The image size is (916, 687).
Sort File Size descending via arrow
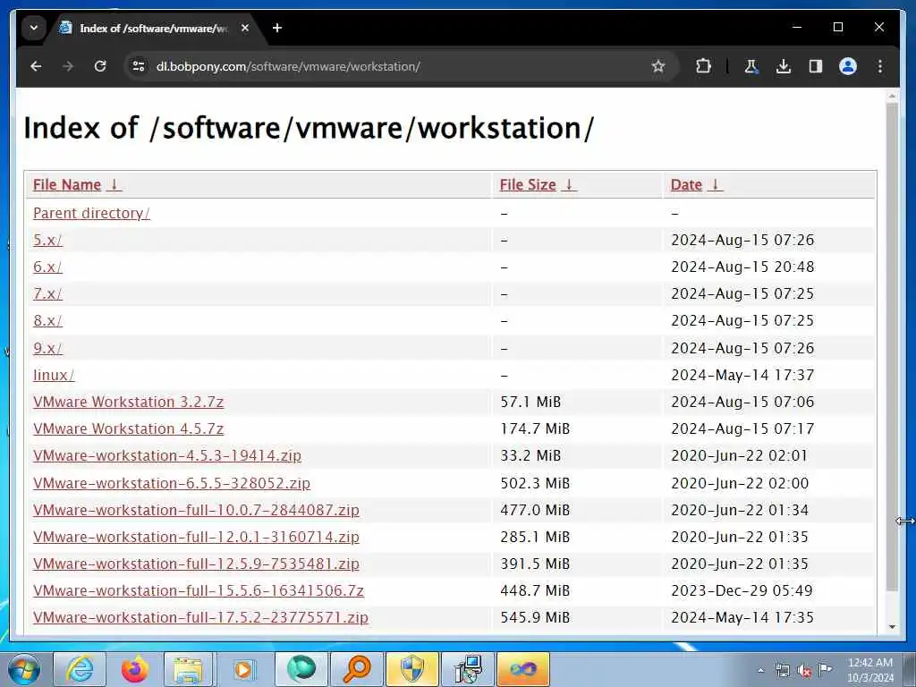(x=569, y=185)
